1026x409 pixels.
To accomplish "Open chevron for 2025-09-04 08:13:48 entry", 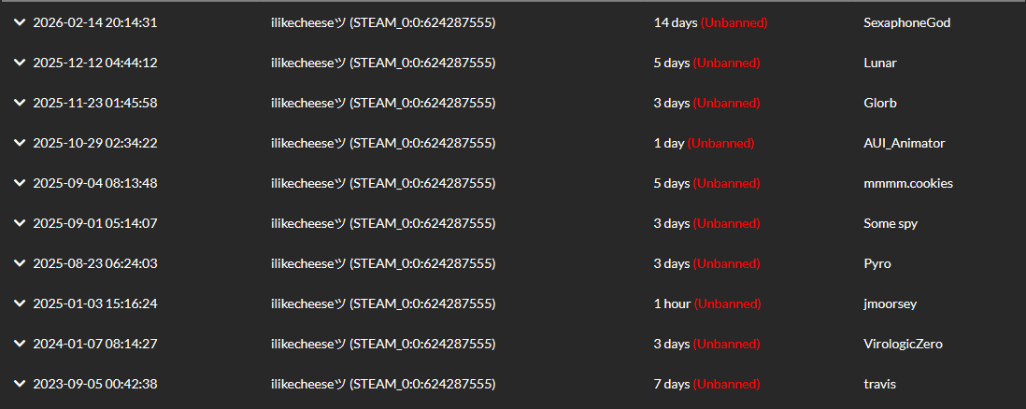I will 20,183.
